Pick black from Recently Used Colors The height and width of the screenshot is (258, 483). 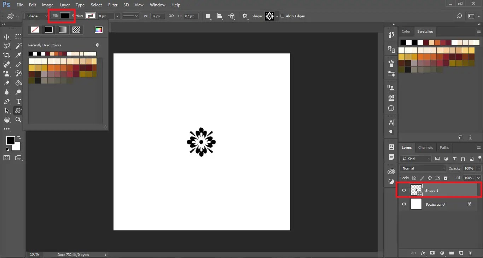coord(30,53)
